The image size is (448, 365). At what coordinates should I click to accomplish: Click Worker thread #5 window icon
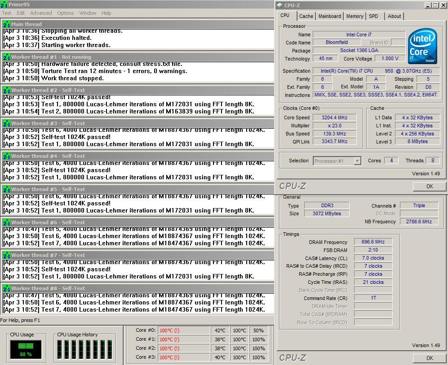7,189
